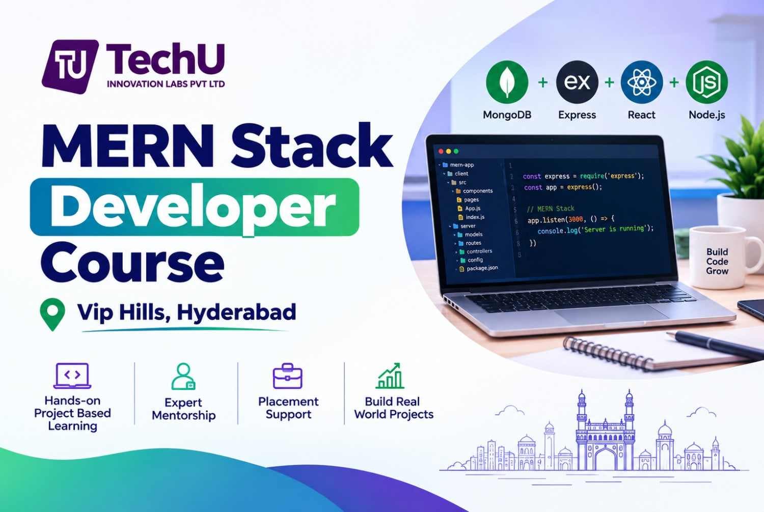Image resolution: width=764 pixels, height=512 pixels.
Task: Click the 'Course' heading word
Action: 133,263
